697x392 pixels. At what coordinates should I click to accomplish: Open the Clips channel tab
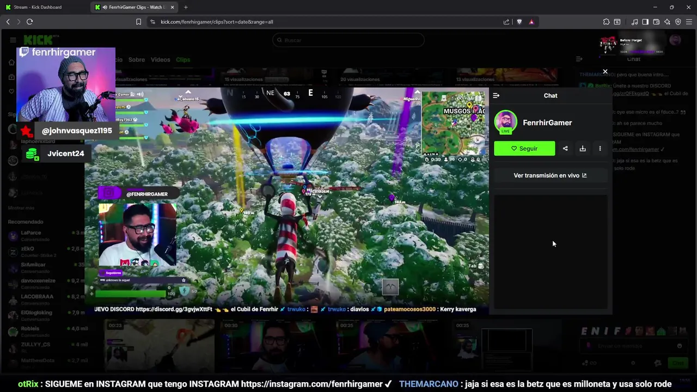183,59
